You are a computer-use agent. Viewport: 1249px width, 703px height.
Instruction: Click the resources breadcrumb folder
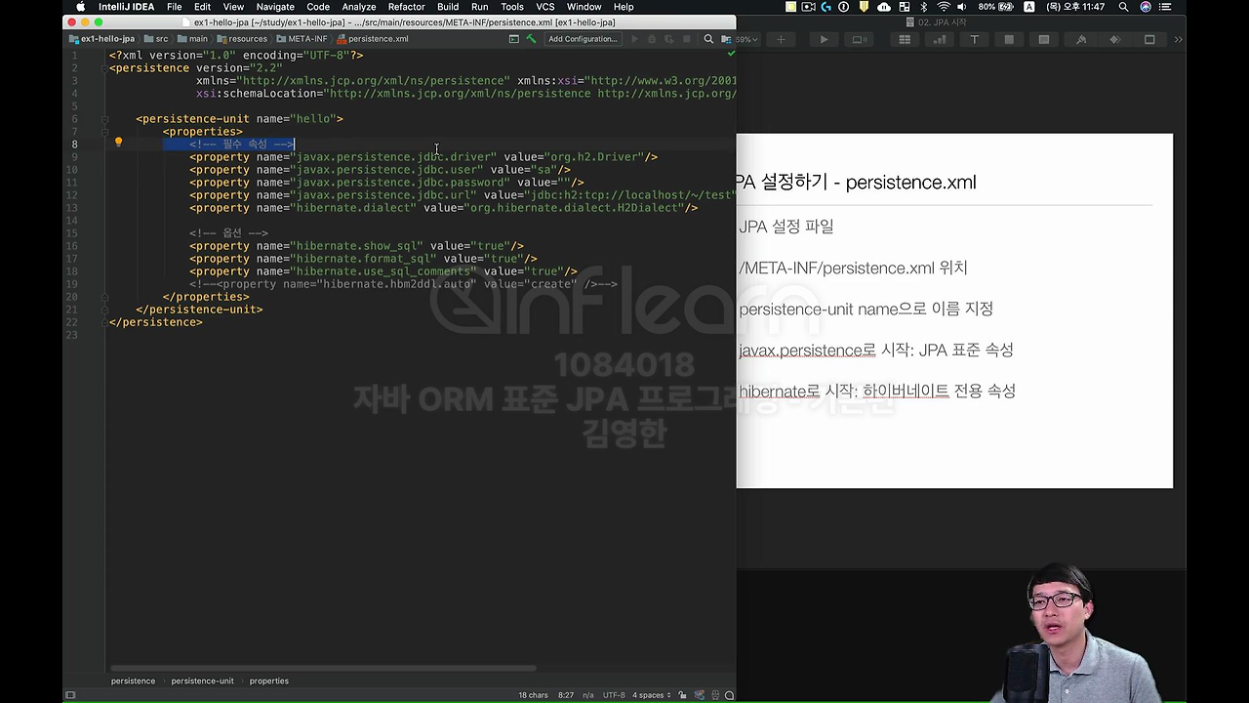(x=241, y=39)
